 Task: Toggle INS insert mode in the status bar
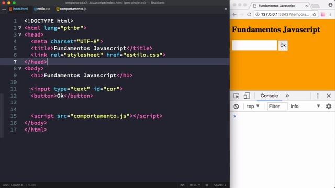(x=182, y=185)
